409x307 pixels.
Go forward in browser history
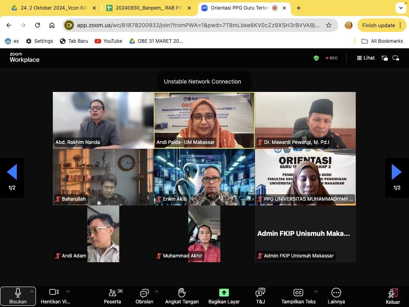click(23, 25)
